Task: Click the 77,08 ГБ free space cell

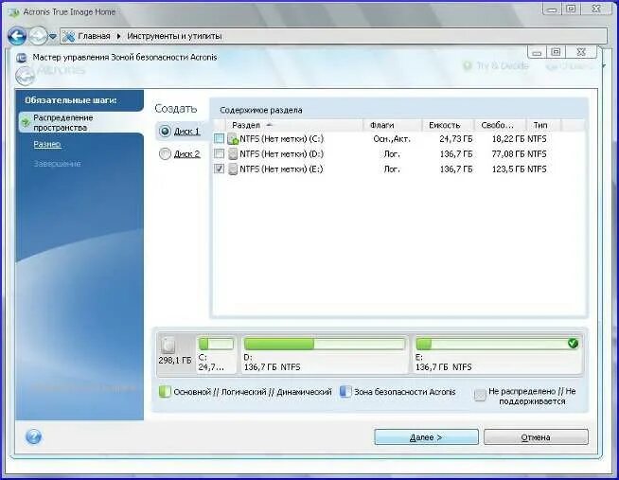Action: point(508,154)
